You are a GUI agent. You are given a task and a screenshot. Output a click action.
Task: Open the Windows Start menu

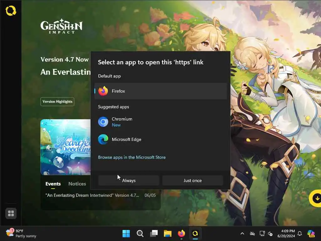pyautogui.click(x=126, y=233)
